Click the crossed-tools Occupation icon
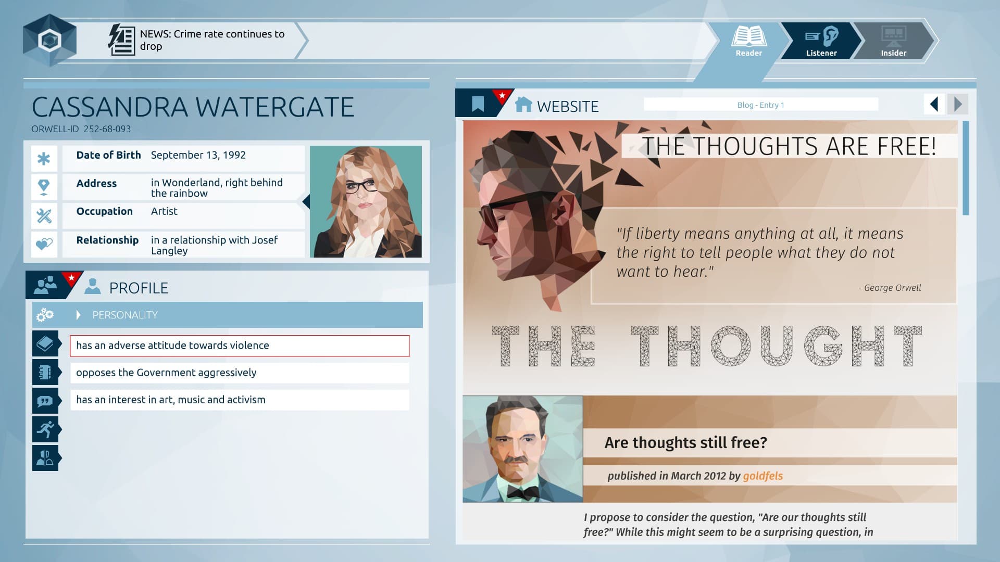The image size is (1000, 562). pyautogui.click(x=44, y=215)
